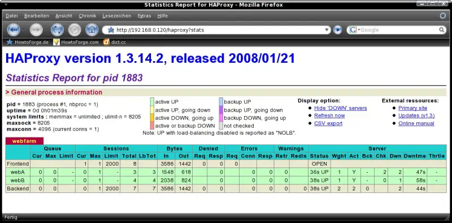Open the dict.cc bookmark
The width and height of the screenshot is (452, 223).
click(115, 42)
